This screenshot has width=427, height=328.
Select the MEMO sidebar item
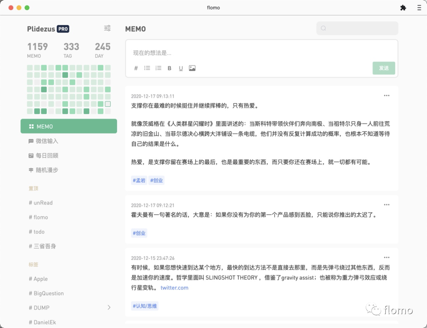[x=69, y=126]
